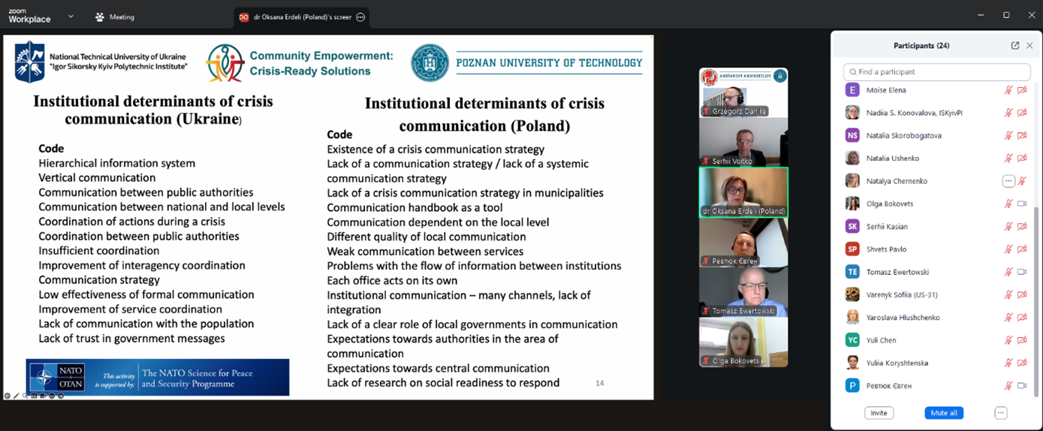This screenshot has width=1043, height=431.
Task: Open options on the screen share tab
Action: tap(360, 17)
